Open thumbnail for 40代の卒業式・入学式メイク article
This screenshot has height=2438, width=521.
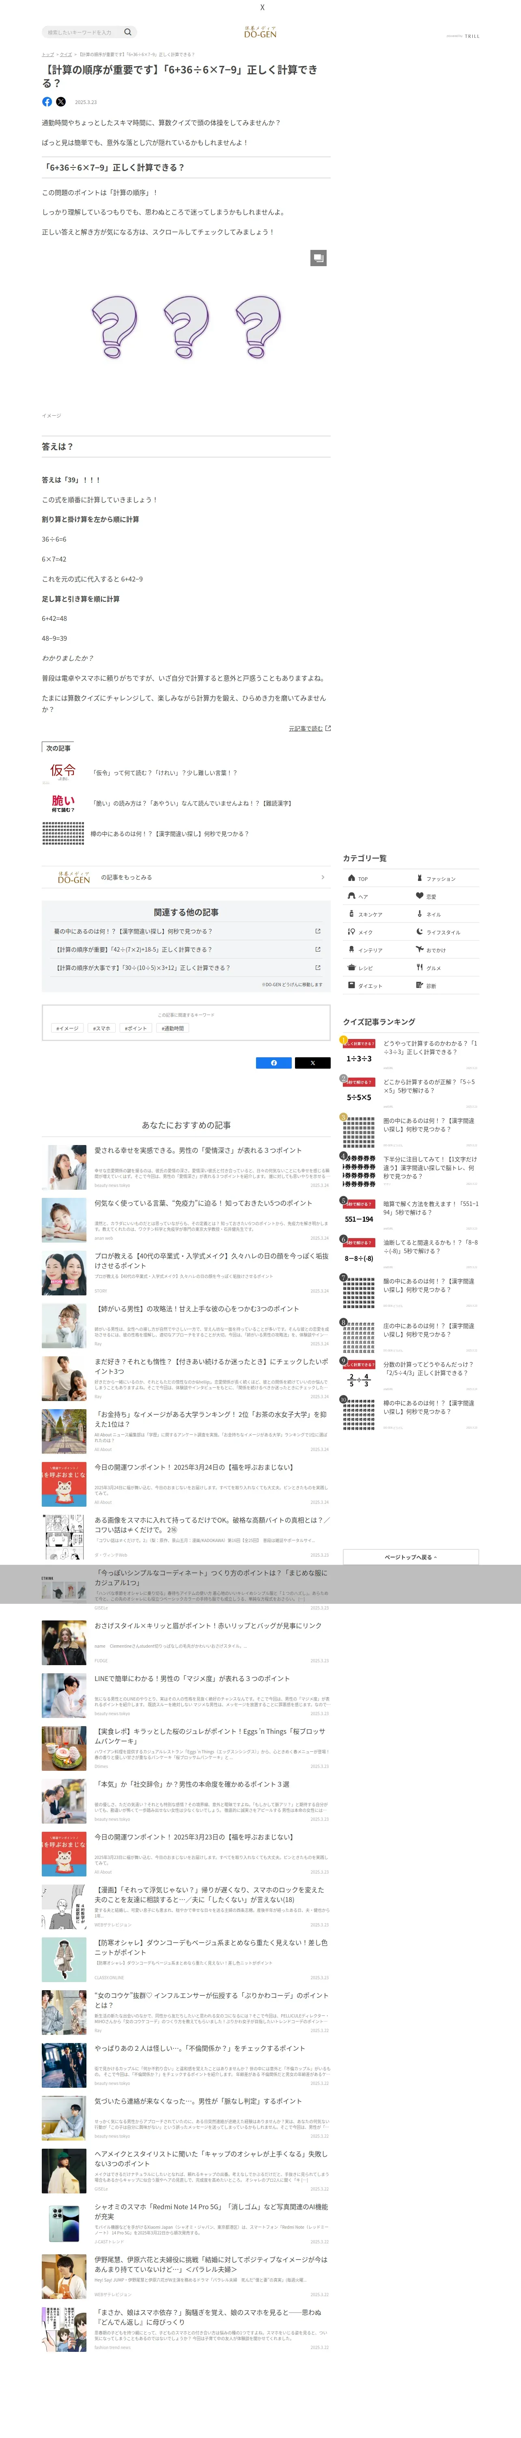(x=64, y=1273)
